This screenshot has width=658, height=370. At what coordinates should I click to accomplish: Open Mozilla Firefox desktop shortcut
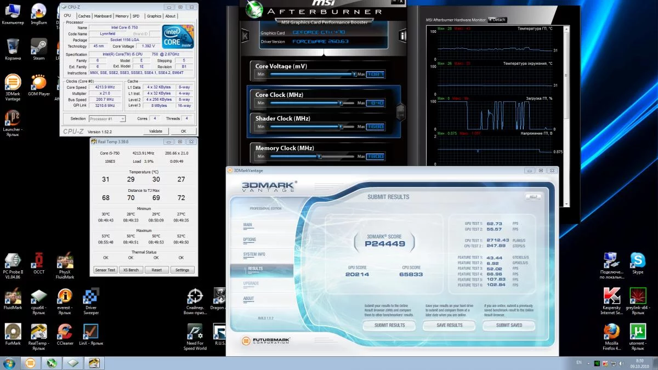point(611,332)
